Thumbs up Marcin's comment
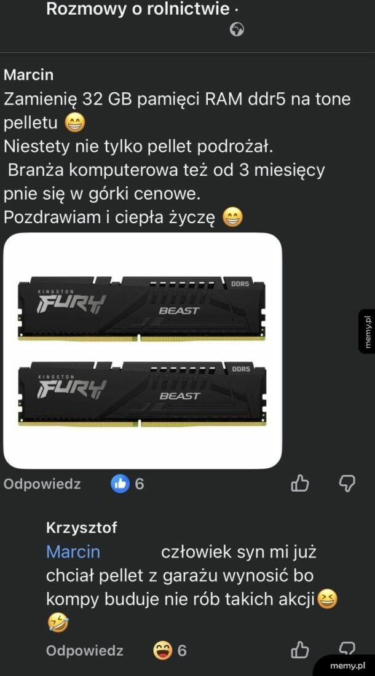 coord(299,484)
